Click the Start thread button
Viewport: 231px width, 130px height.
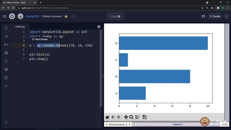point(40,39)
